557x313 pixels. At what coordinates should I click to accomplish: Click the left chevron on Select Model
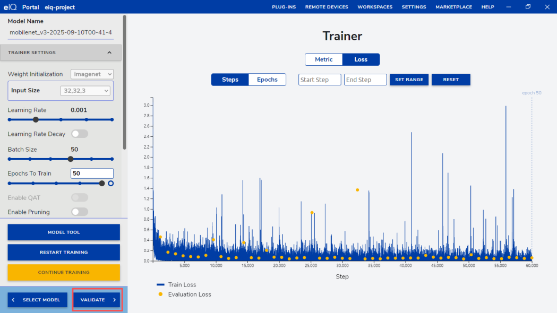coord(13,300)
